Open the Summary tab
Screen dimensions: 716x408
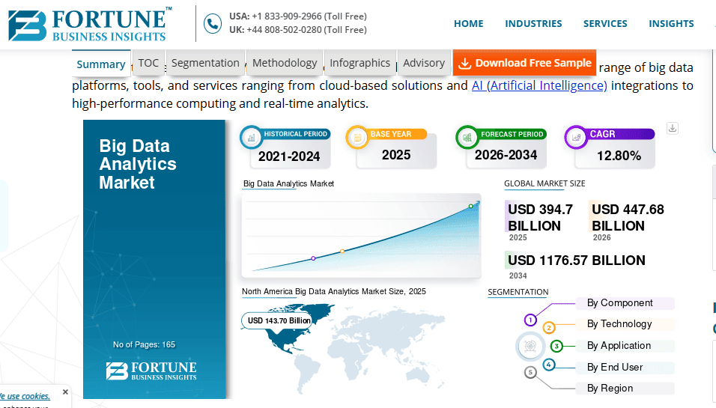pos(101,64)
